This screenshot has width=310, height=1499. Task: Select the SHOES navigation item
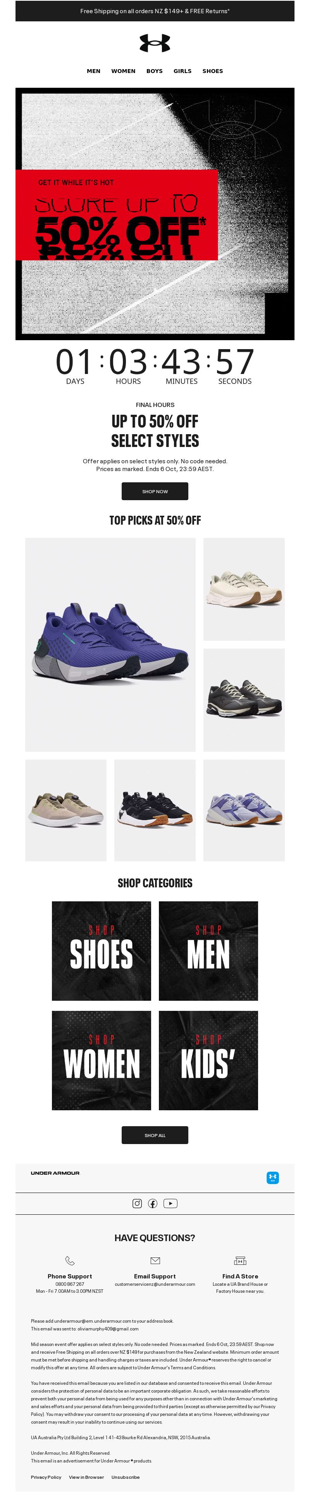coord(212,71)
